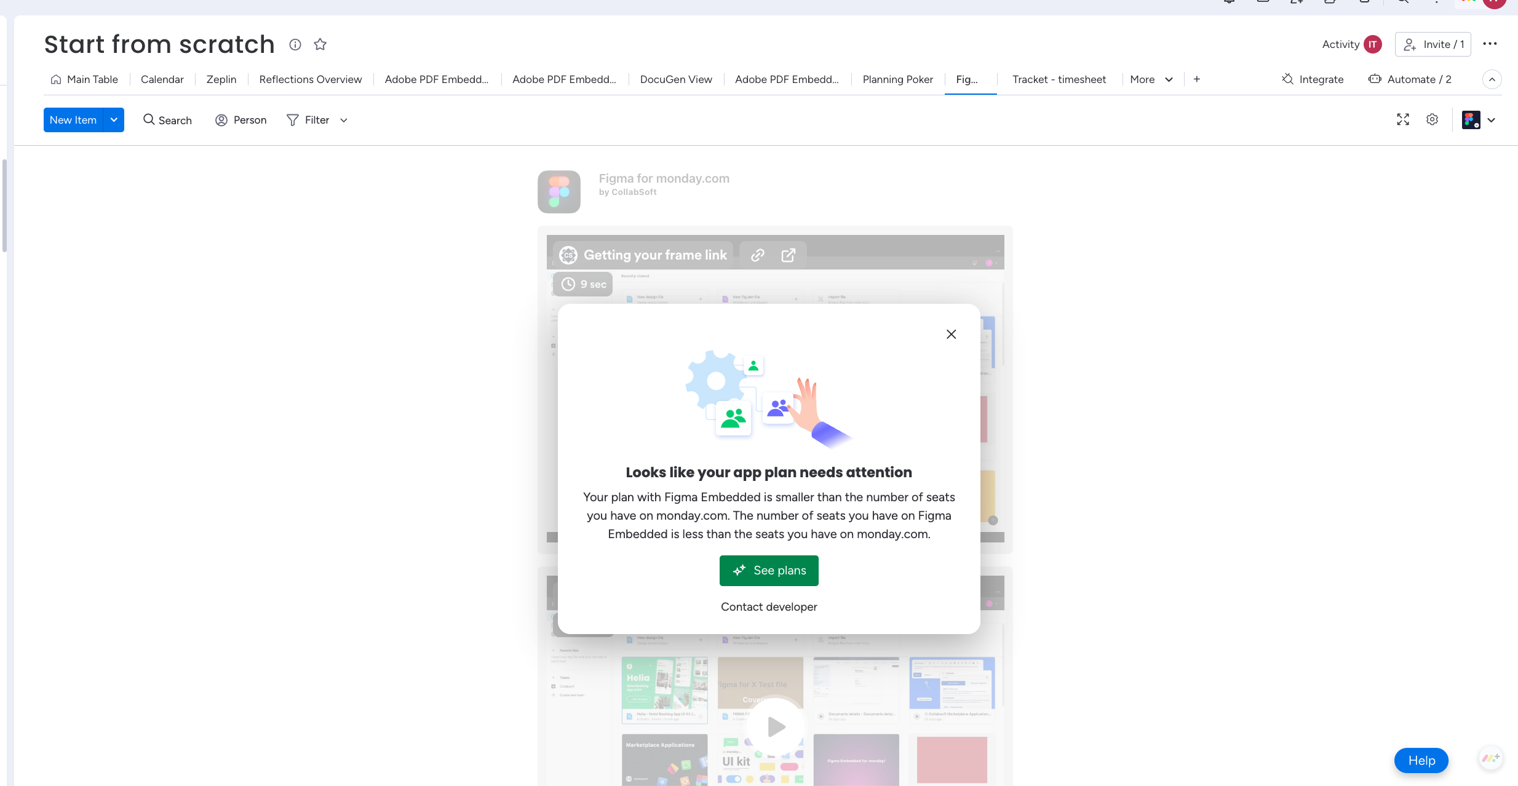
Task: Collapse the board header chevron
Action: point(1492,79)
